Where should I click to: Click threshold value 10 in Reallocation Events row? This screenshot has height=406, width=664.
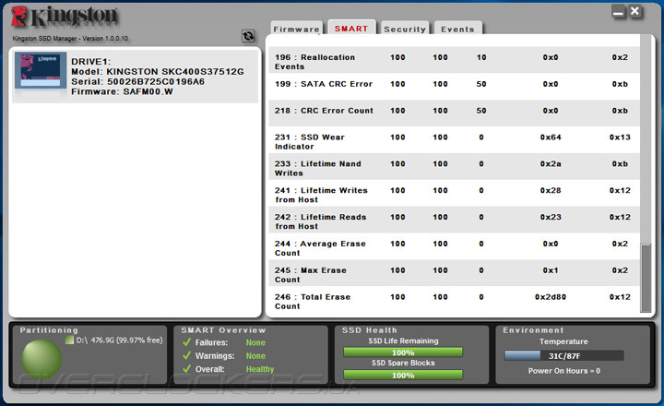click(481, 57)
